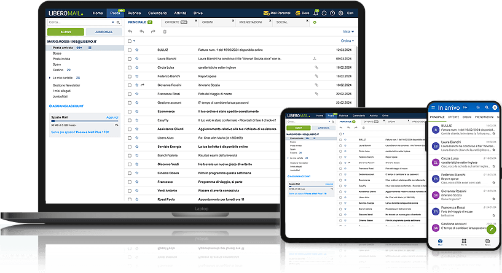Screen dimensions: 502x273
Task: Open settings gear icon in top bar
Action: pos(341,12)
